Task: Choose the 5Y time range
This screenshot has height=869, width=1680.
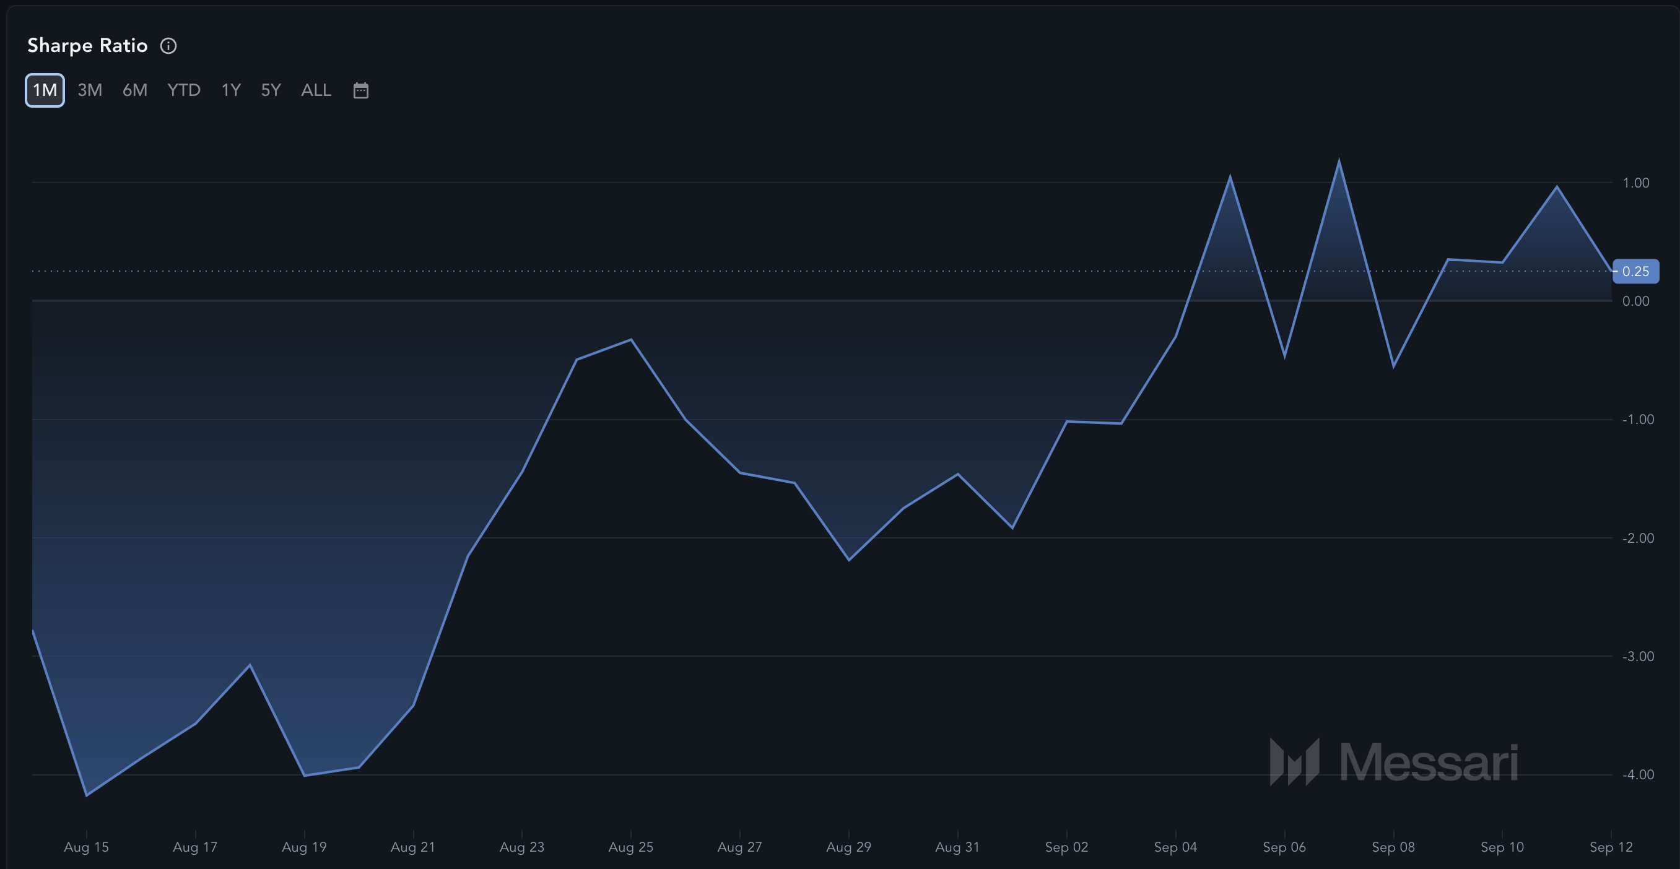Action: pos(271,90)
